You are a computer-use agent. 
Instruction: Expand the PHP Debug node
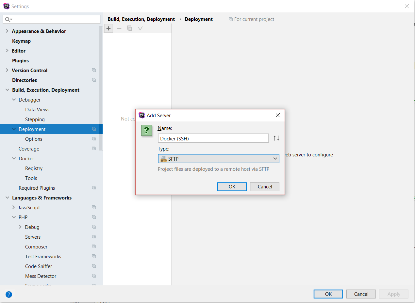coord(20,227)
